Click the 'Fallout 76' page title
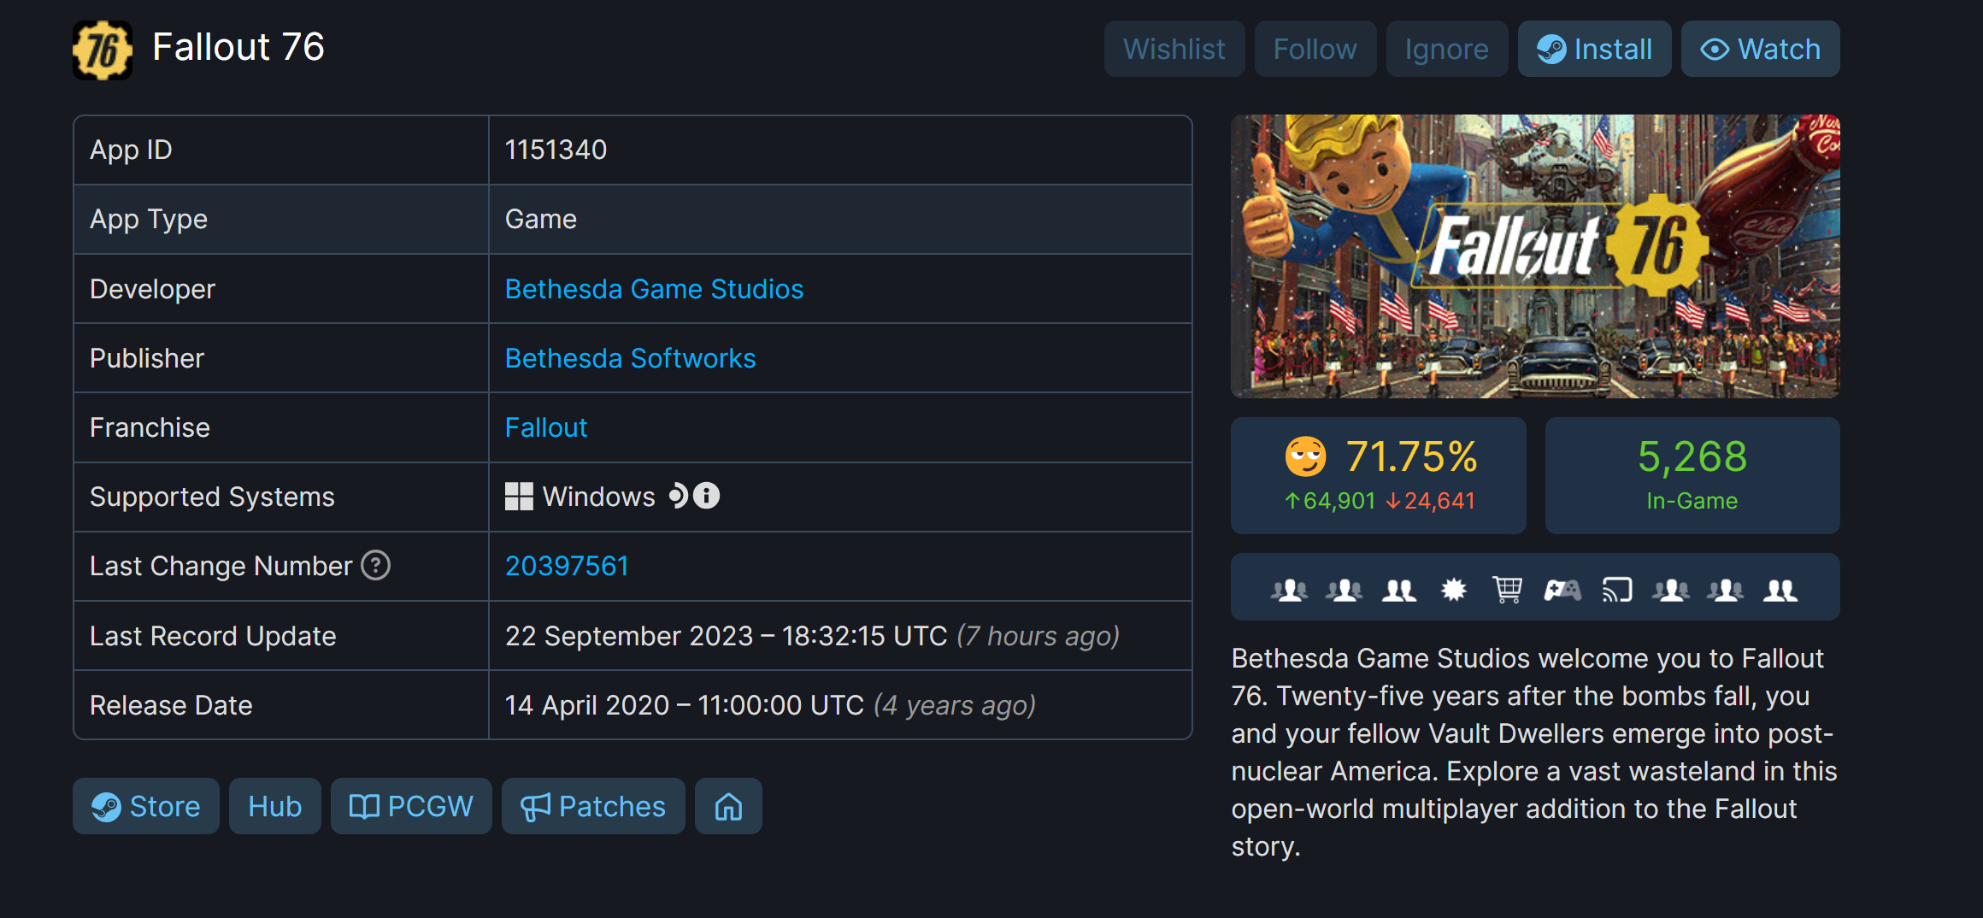Viewport: 1983px width, 918px height. click(238, 47)
